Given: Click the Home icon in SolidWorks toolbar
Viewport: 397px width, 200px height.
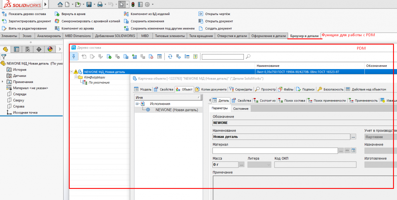Looking at the screenshot, I should (x=60, y=5).
